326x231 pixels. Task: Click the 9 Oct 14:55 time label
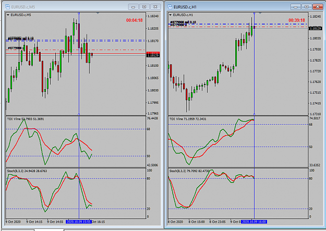(x=55, y=222)
